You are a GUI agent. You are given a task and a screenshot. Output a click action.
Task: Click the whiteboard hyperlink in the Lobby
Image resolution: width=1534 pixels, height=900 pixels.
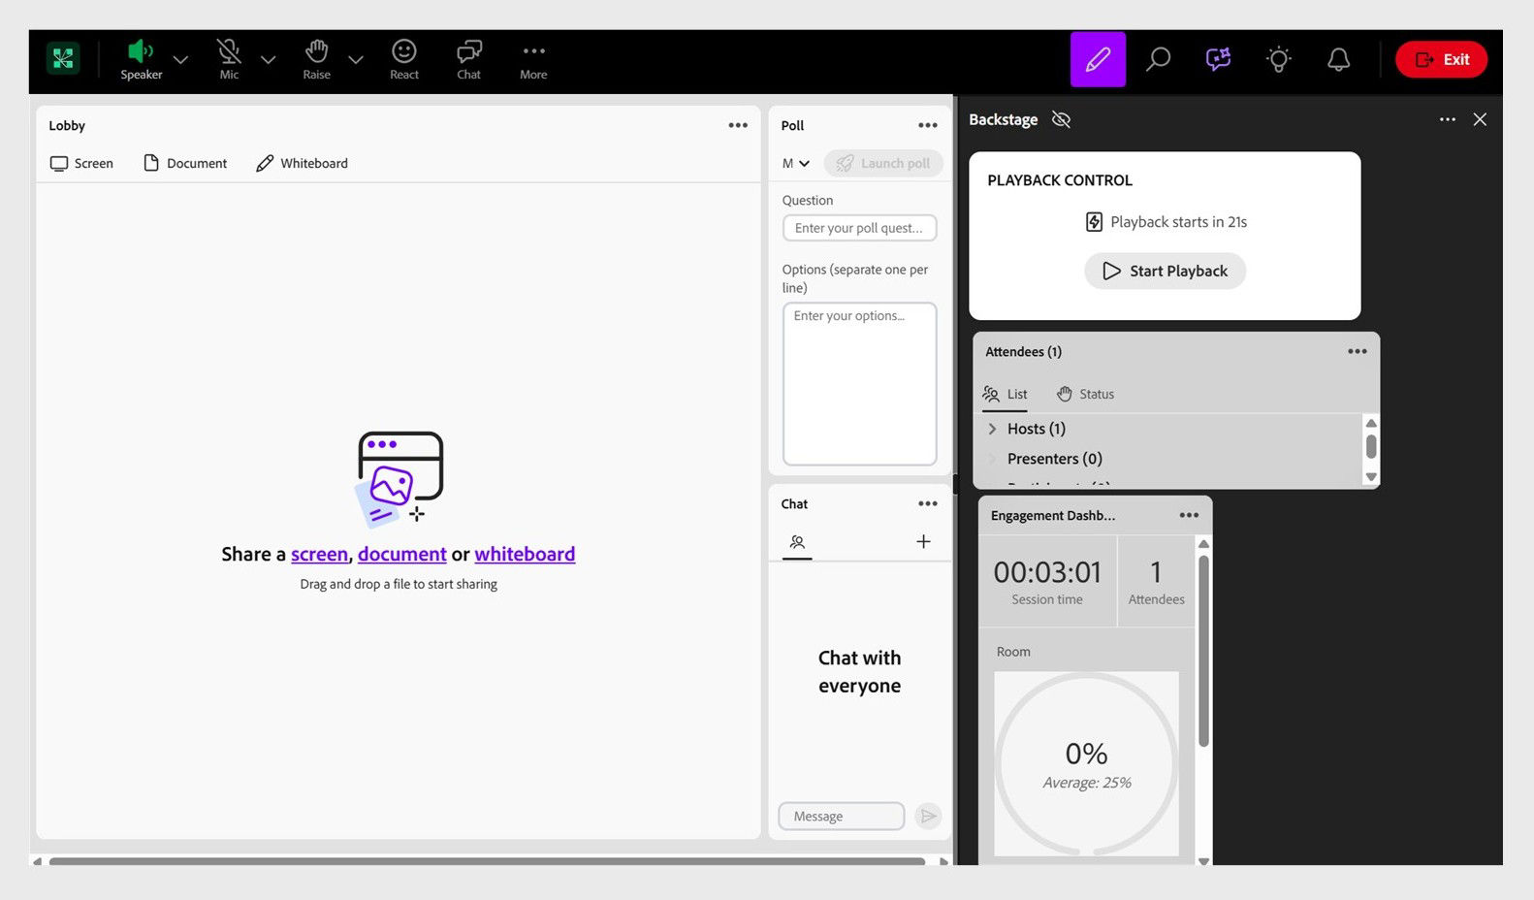coord(525,554)
